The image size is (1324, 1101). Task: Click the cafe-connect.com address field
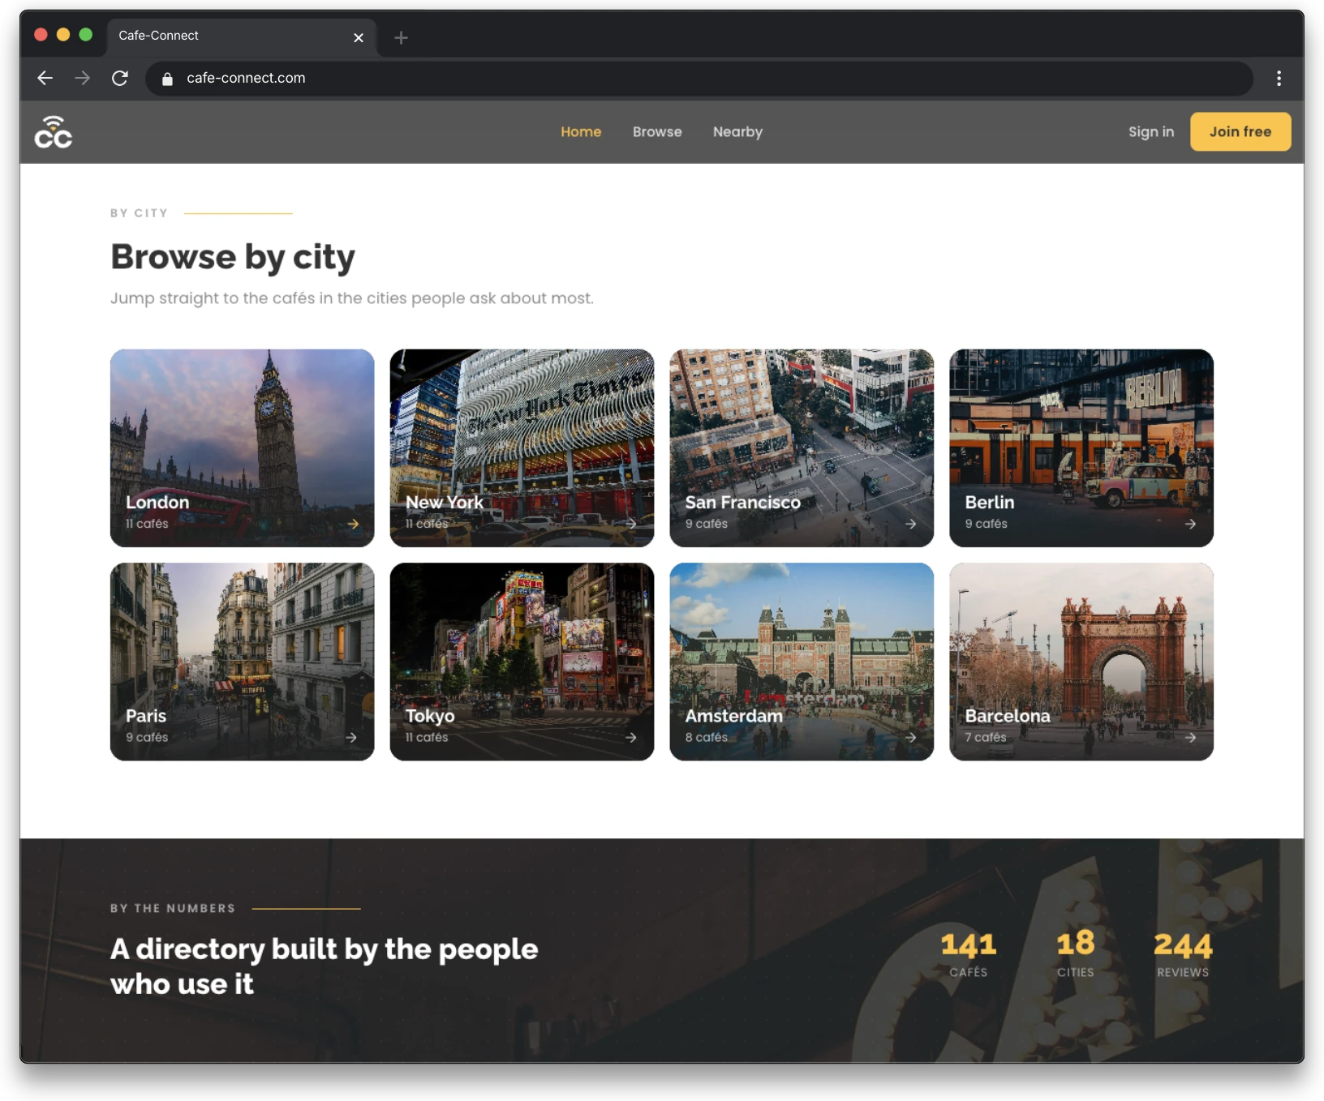point(699,78)
